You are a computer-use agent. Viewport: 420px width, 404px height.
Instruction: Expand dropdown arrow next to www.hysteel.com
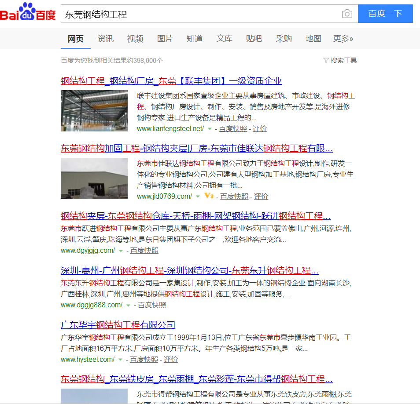pos(120,360)
